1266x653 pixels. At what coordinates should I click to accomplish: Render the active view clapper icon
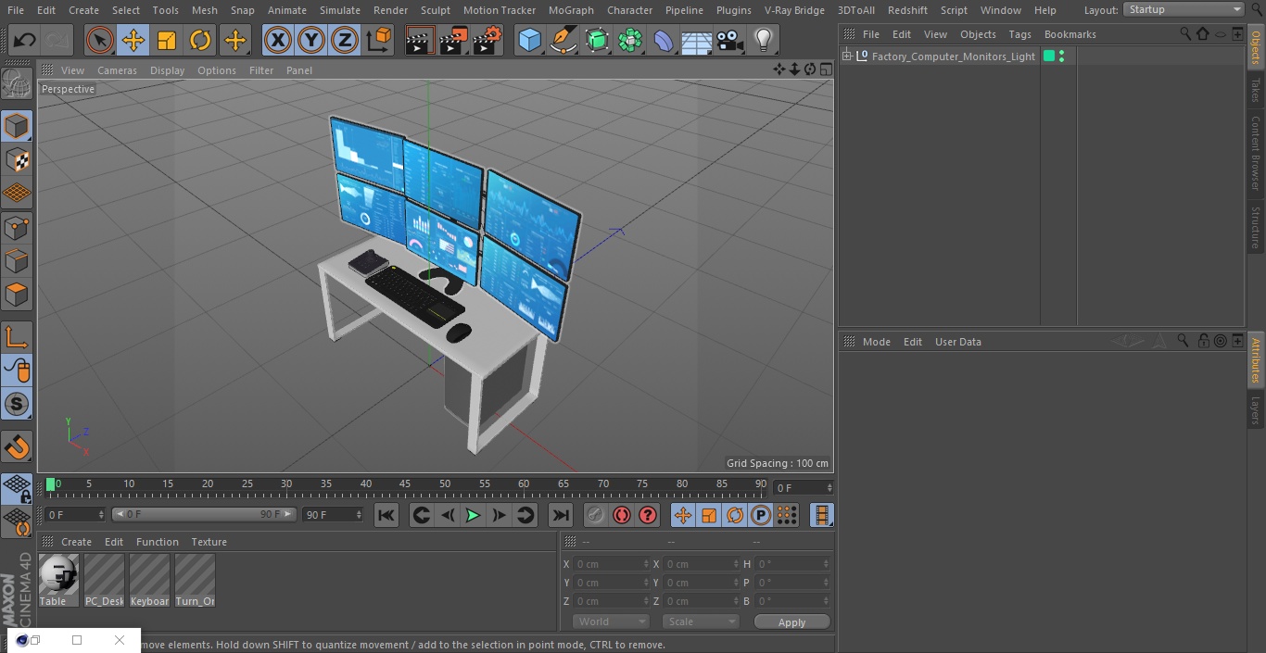click(x=419, y=40)
